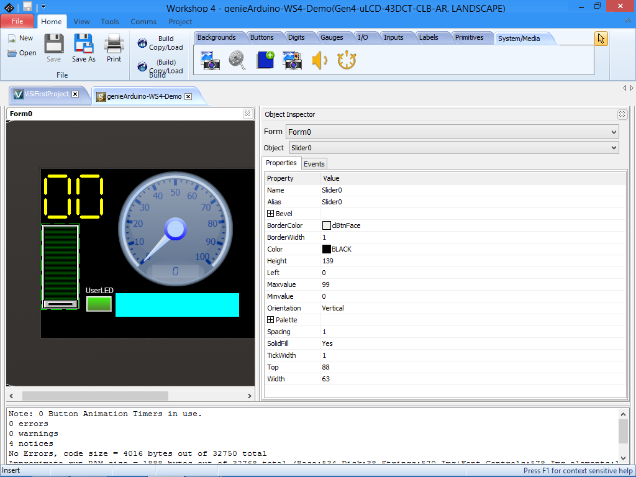Create a New project
636x477 pixels.
pos(20,38)
